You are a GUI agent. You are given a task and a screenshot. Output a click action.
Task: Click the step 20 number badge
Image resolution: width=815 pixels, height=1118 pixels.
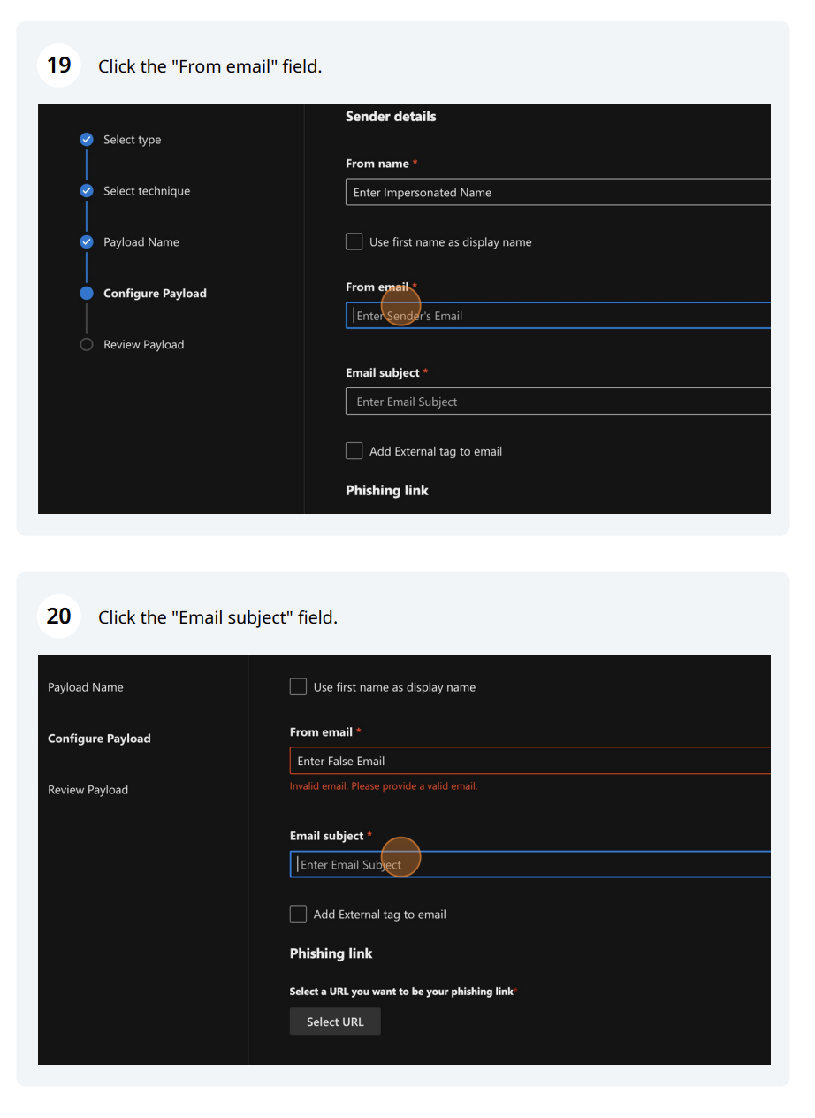tap(59, 616)
